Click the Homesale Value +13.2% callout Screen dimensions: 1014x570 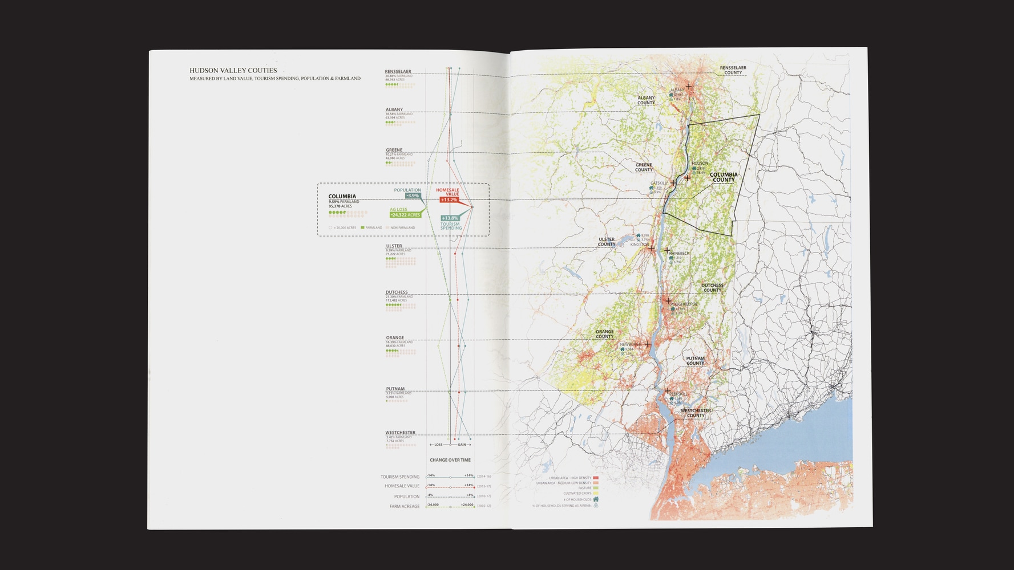(x=449, y=200)
